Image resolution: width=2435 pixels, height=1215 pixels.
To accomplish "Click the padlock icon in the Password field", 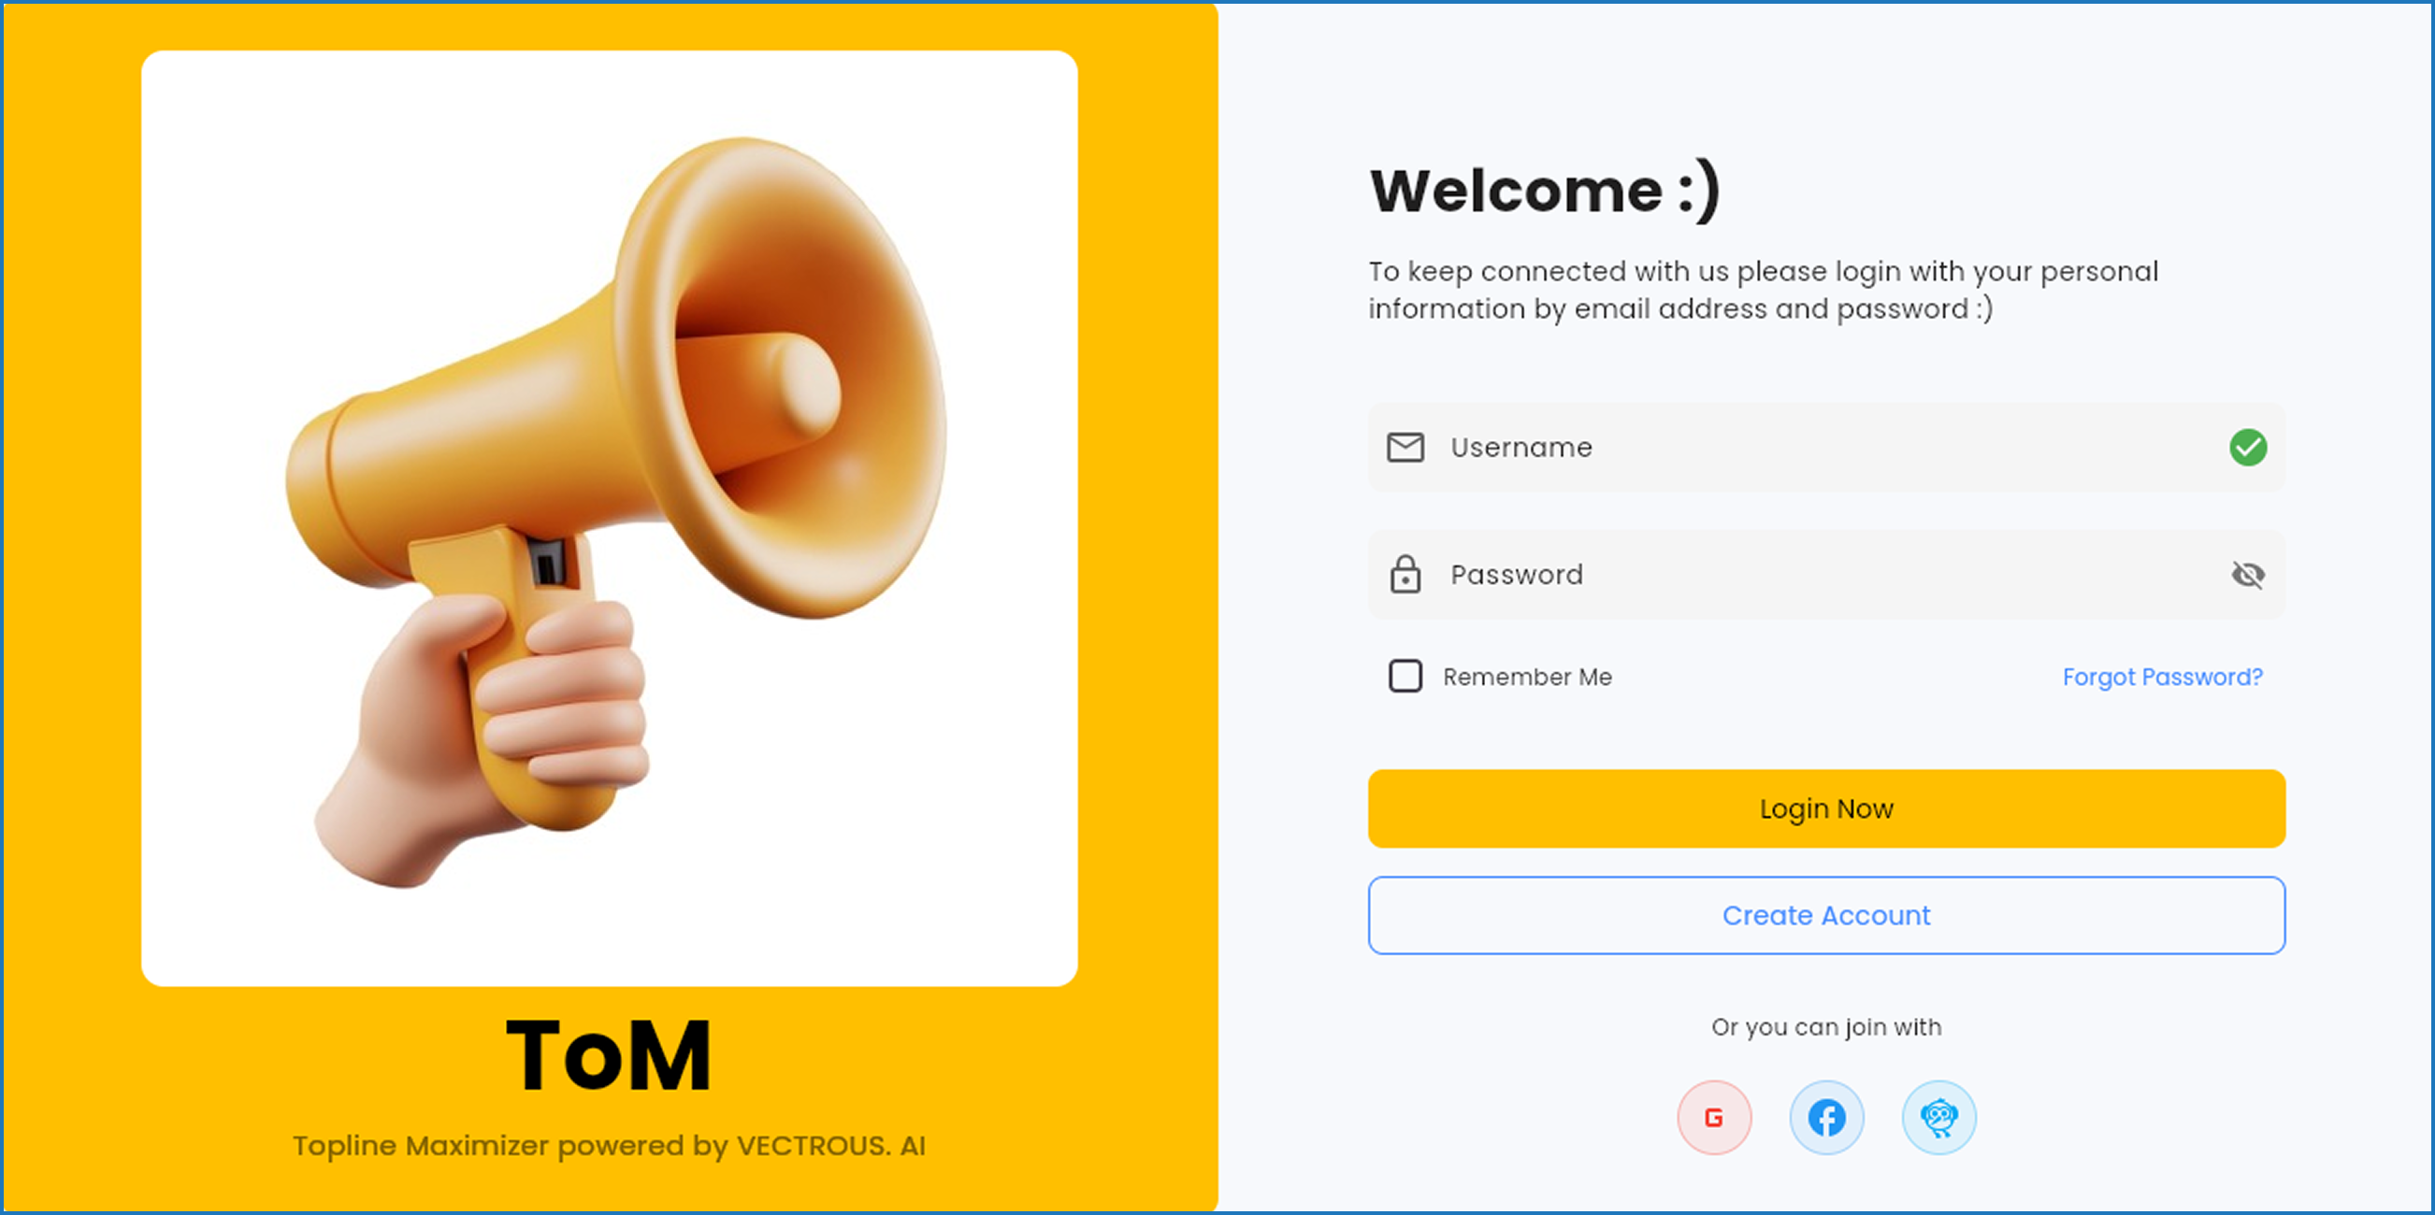I will (x=1405, y=574).
